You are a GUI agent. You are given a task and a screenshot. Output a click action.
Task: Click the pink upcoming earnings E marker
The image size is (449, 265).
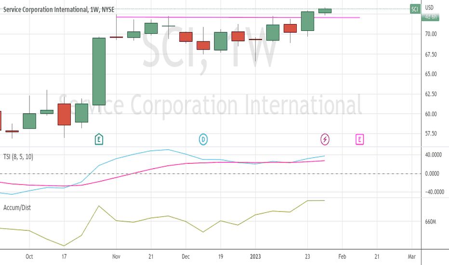(360, 140)
